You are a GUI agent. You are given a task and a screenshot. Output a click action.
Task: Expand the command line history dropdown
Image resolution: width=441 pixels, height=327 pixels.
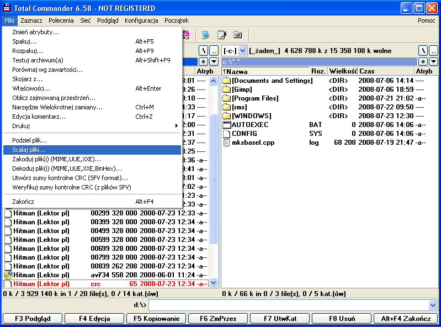tap(433, 305)
